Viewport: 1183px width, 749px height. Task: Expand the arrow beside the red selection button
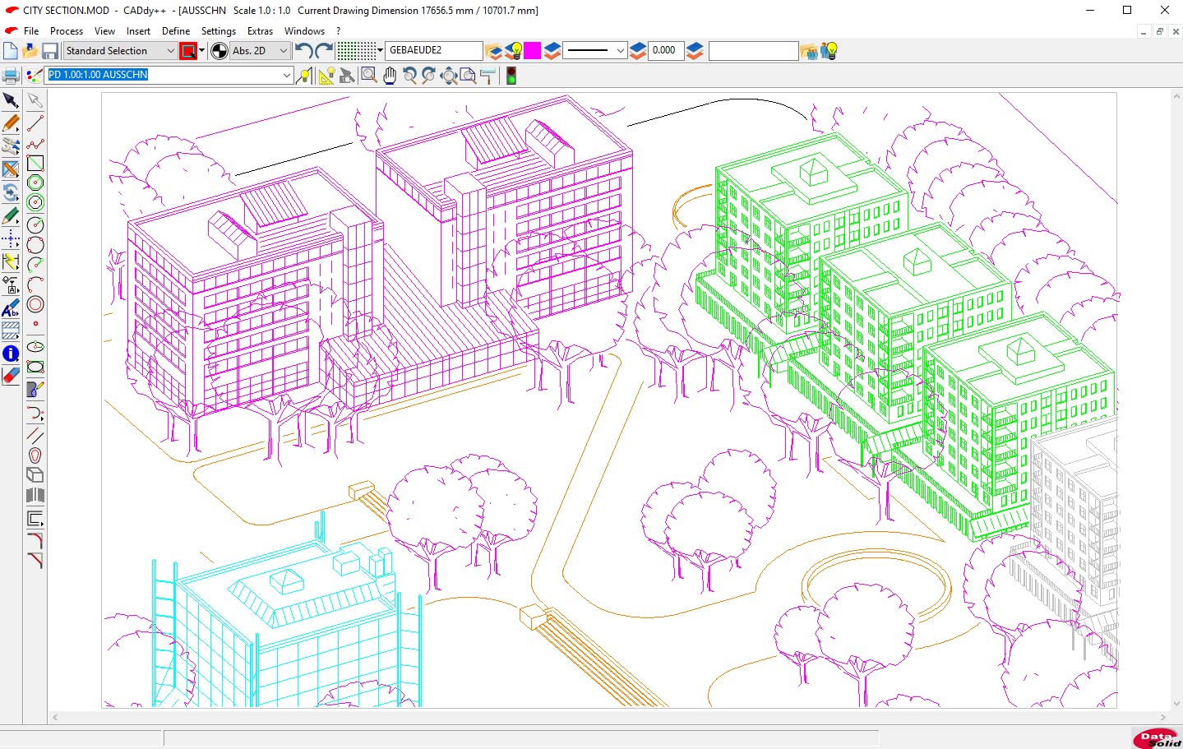coord(202,51)
